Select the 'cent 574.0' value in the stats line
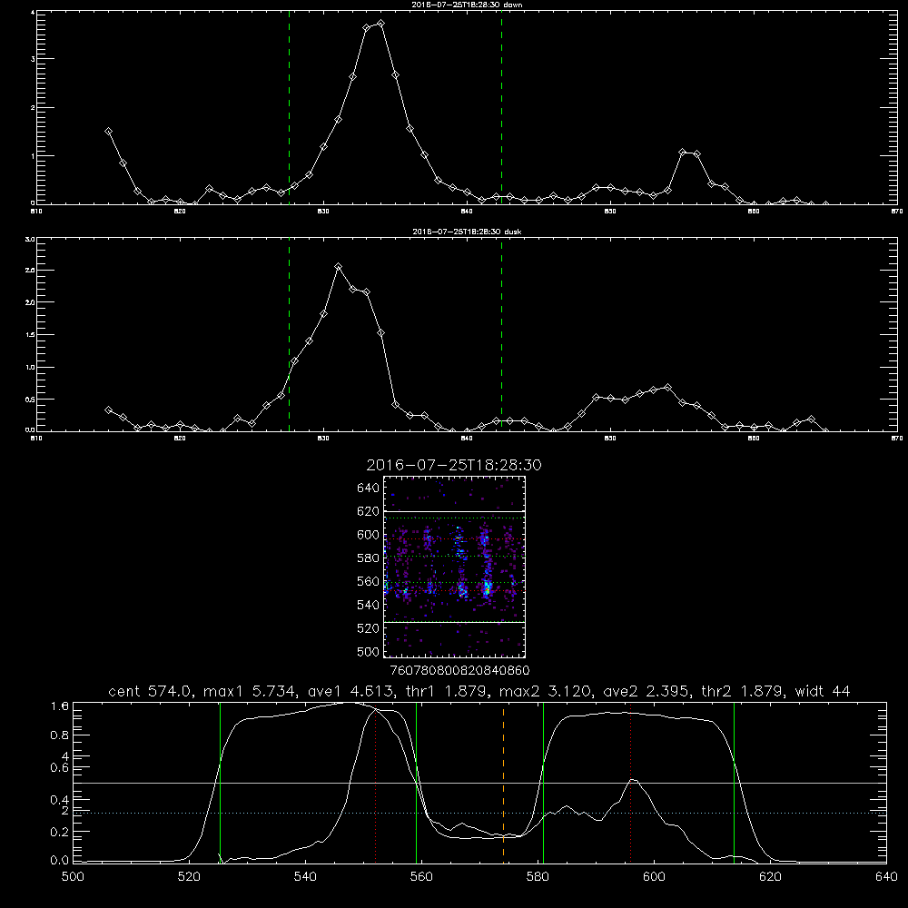Screen dimensions: 908x908 (x=151, y=691)
